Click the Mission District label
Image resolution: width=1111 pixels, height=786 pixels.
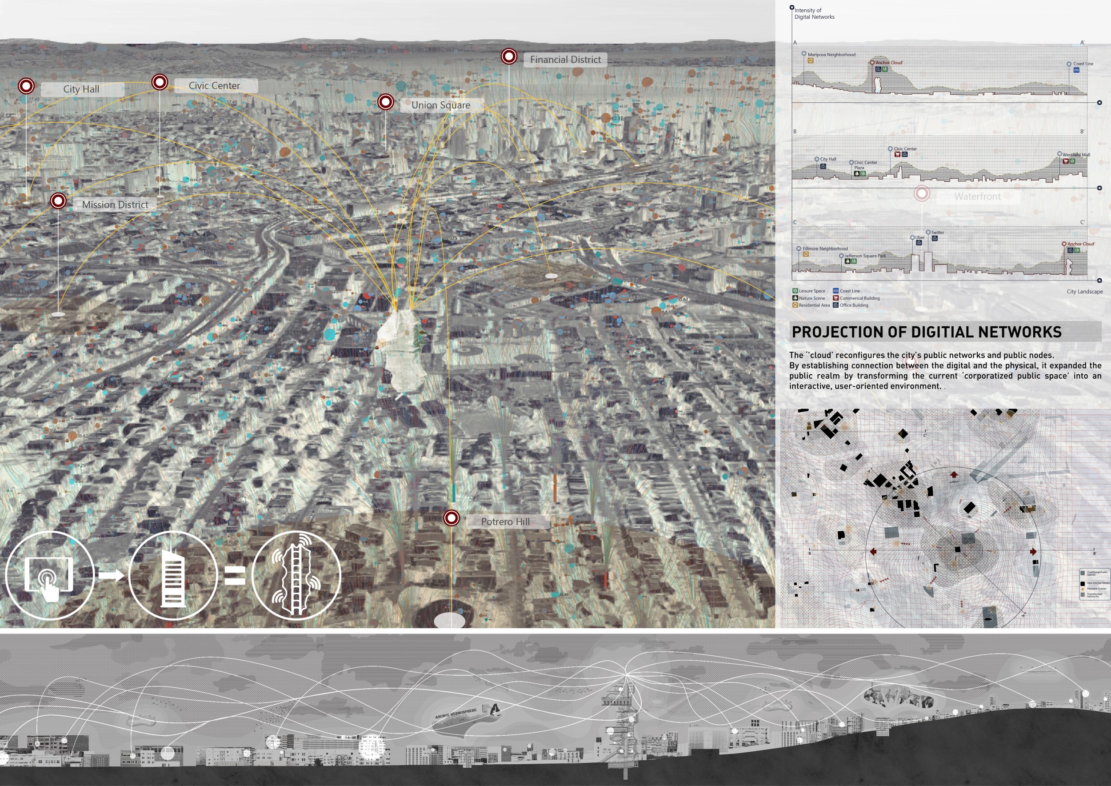(x=115, y=205)
